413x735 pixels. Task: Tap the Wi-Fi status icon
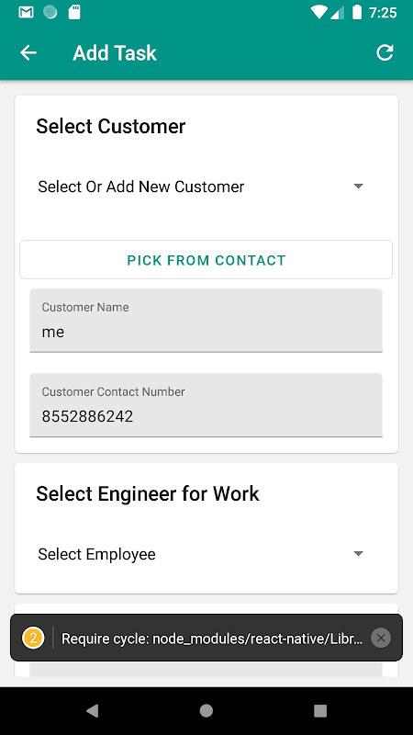tap(318, 12)
